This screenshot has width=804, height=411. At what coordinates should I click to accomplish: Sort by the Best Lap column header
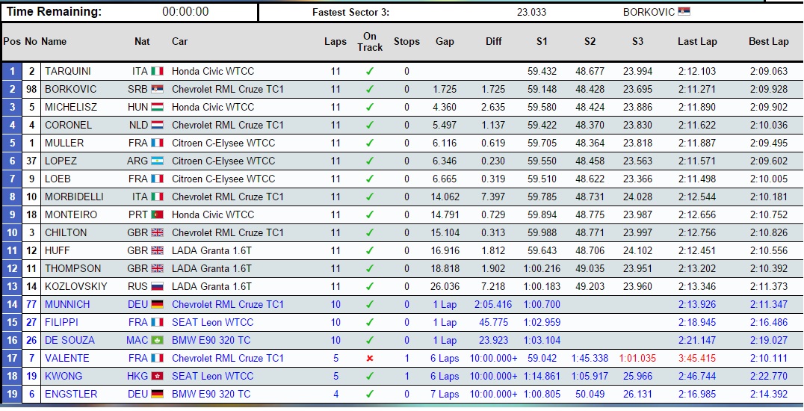pyautogui.click(x=768, y=42)
